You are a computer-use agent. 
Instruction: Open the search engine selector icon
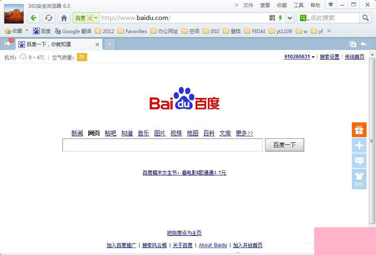[304, 18]
